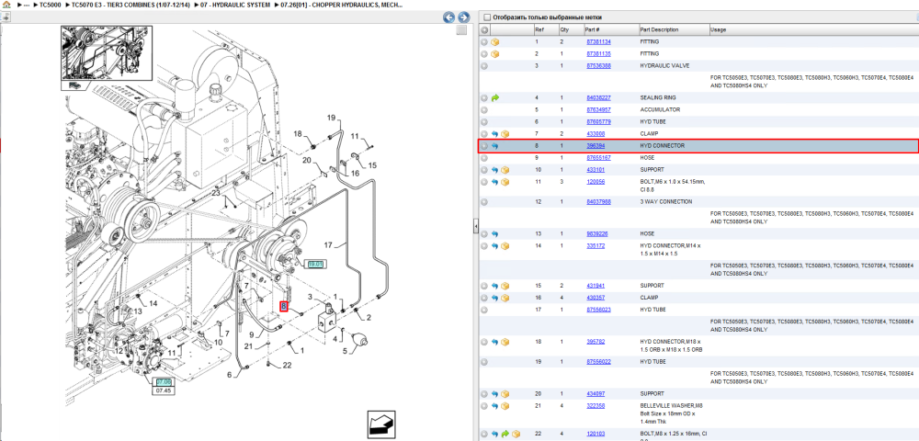Image resolution: width=919 pixels, height=441 pixels.
Task: Click the 07.05 figure reference label in diagram
Action: [164, 382]
